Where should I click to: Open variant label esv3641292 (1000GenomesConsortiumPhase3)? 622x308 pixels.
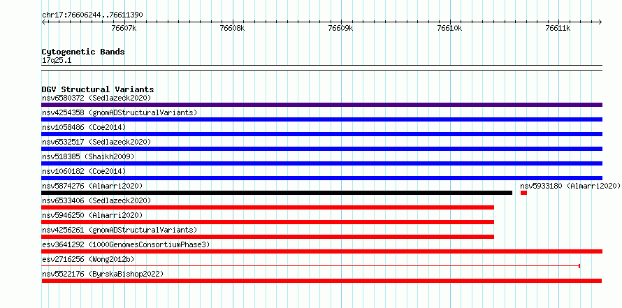click(x=126, y=244)
